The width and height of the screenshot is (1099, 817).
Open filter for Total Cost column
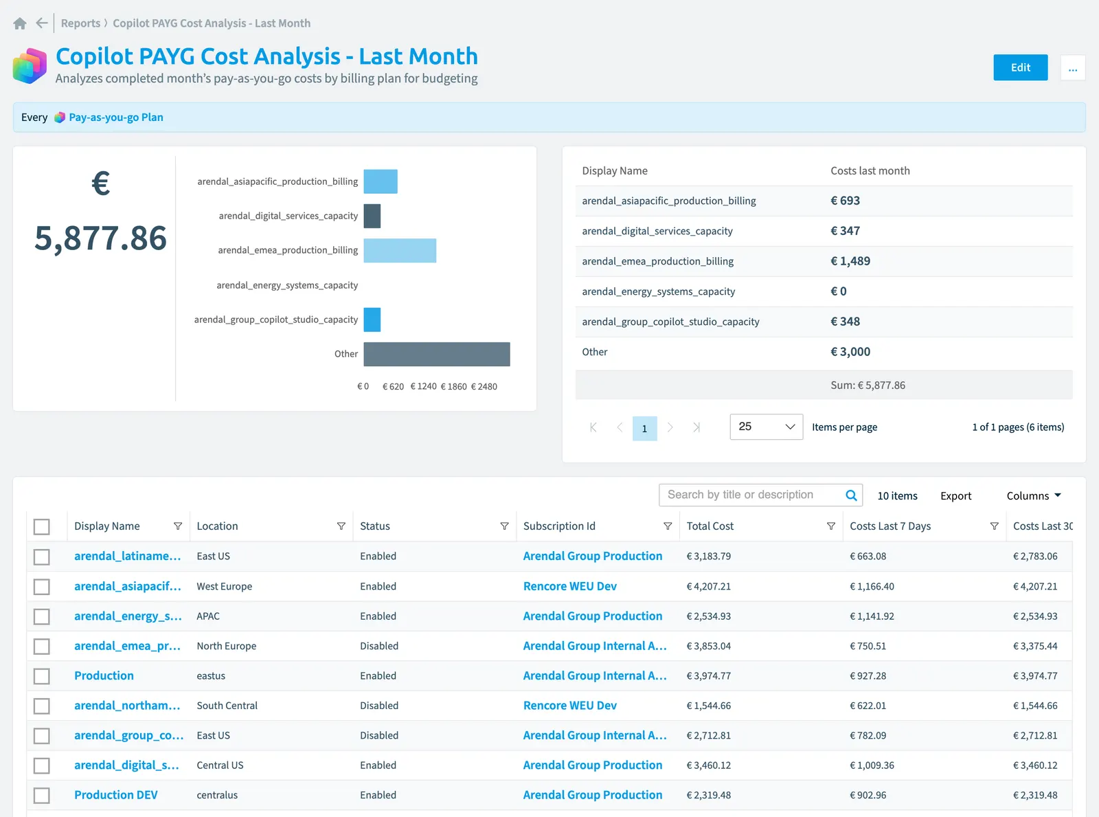coord(831,526)
